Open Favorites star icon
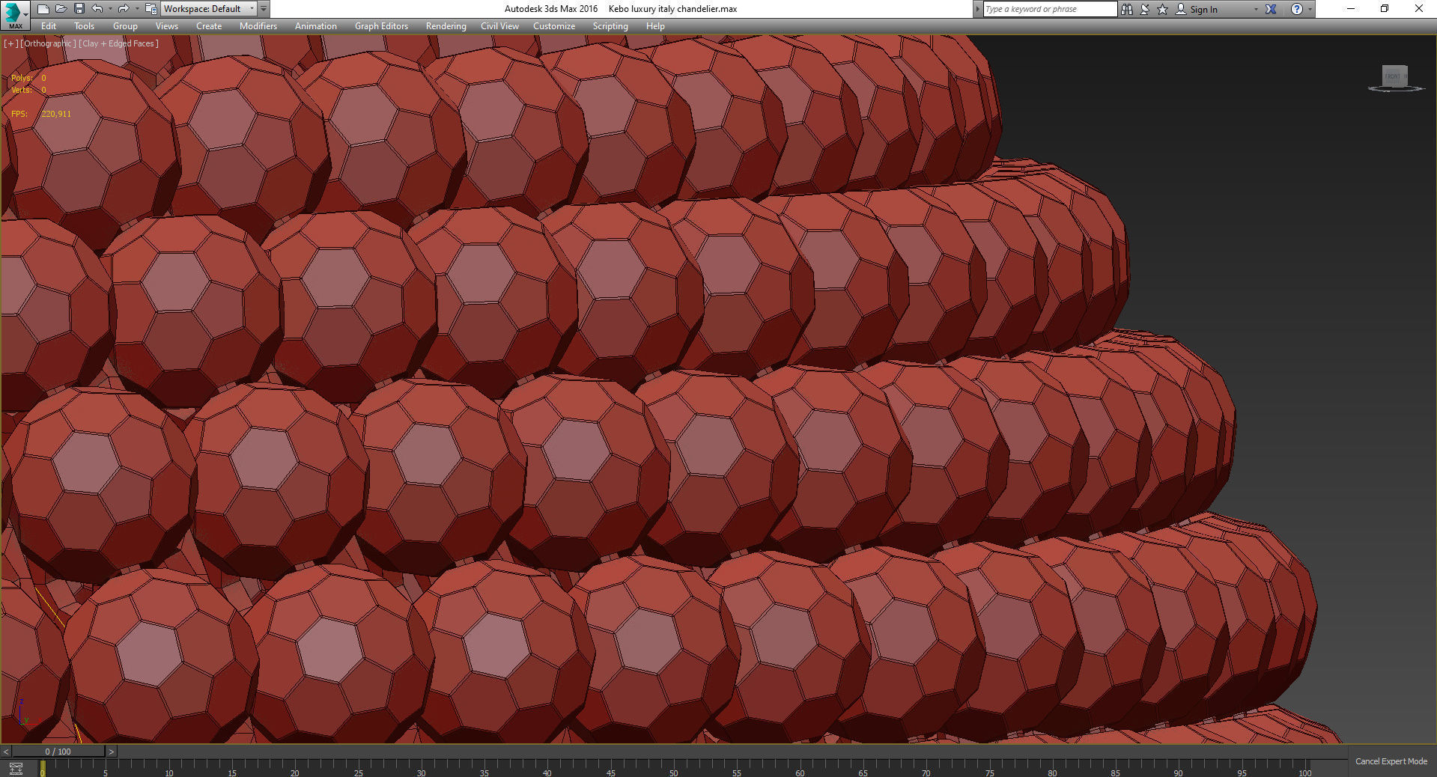 (x=1163, y=9)
